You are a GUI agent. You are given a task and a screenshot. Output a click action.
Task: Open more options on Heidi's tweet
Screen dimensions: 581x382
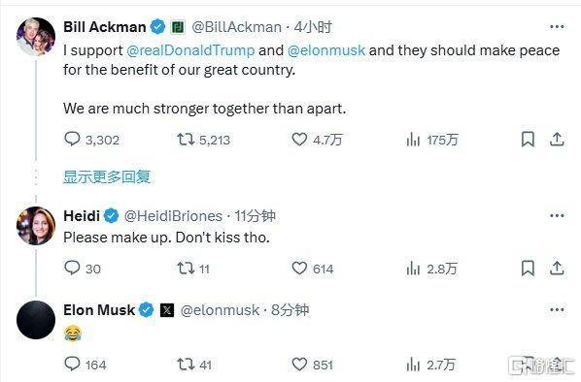[557, 215]
